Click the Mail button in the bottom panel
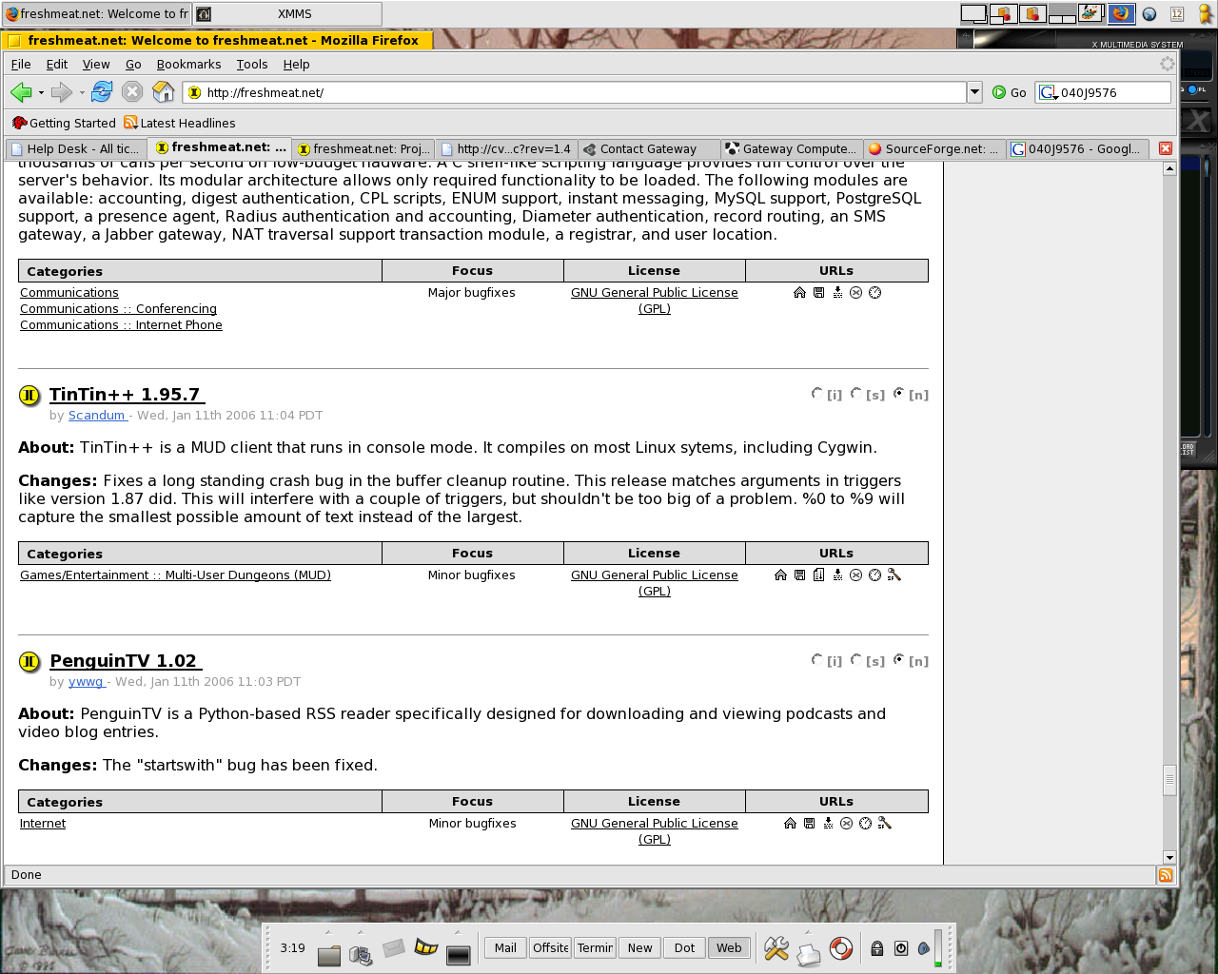This screenshot has width=1218, height=974. (x=505, y=947)
